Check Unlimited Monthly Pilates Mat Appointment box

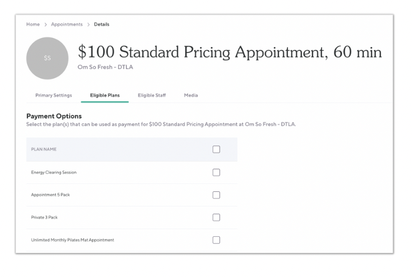click(x=216, y=240)
